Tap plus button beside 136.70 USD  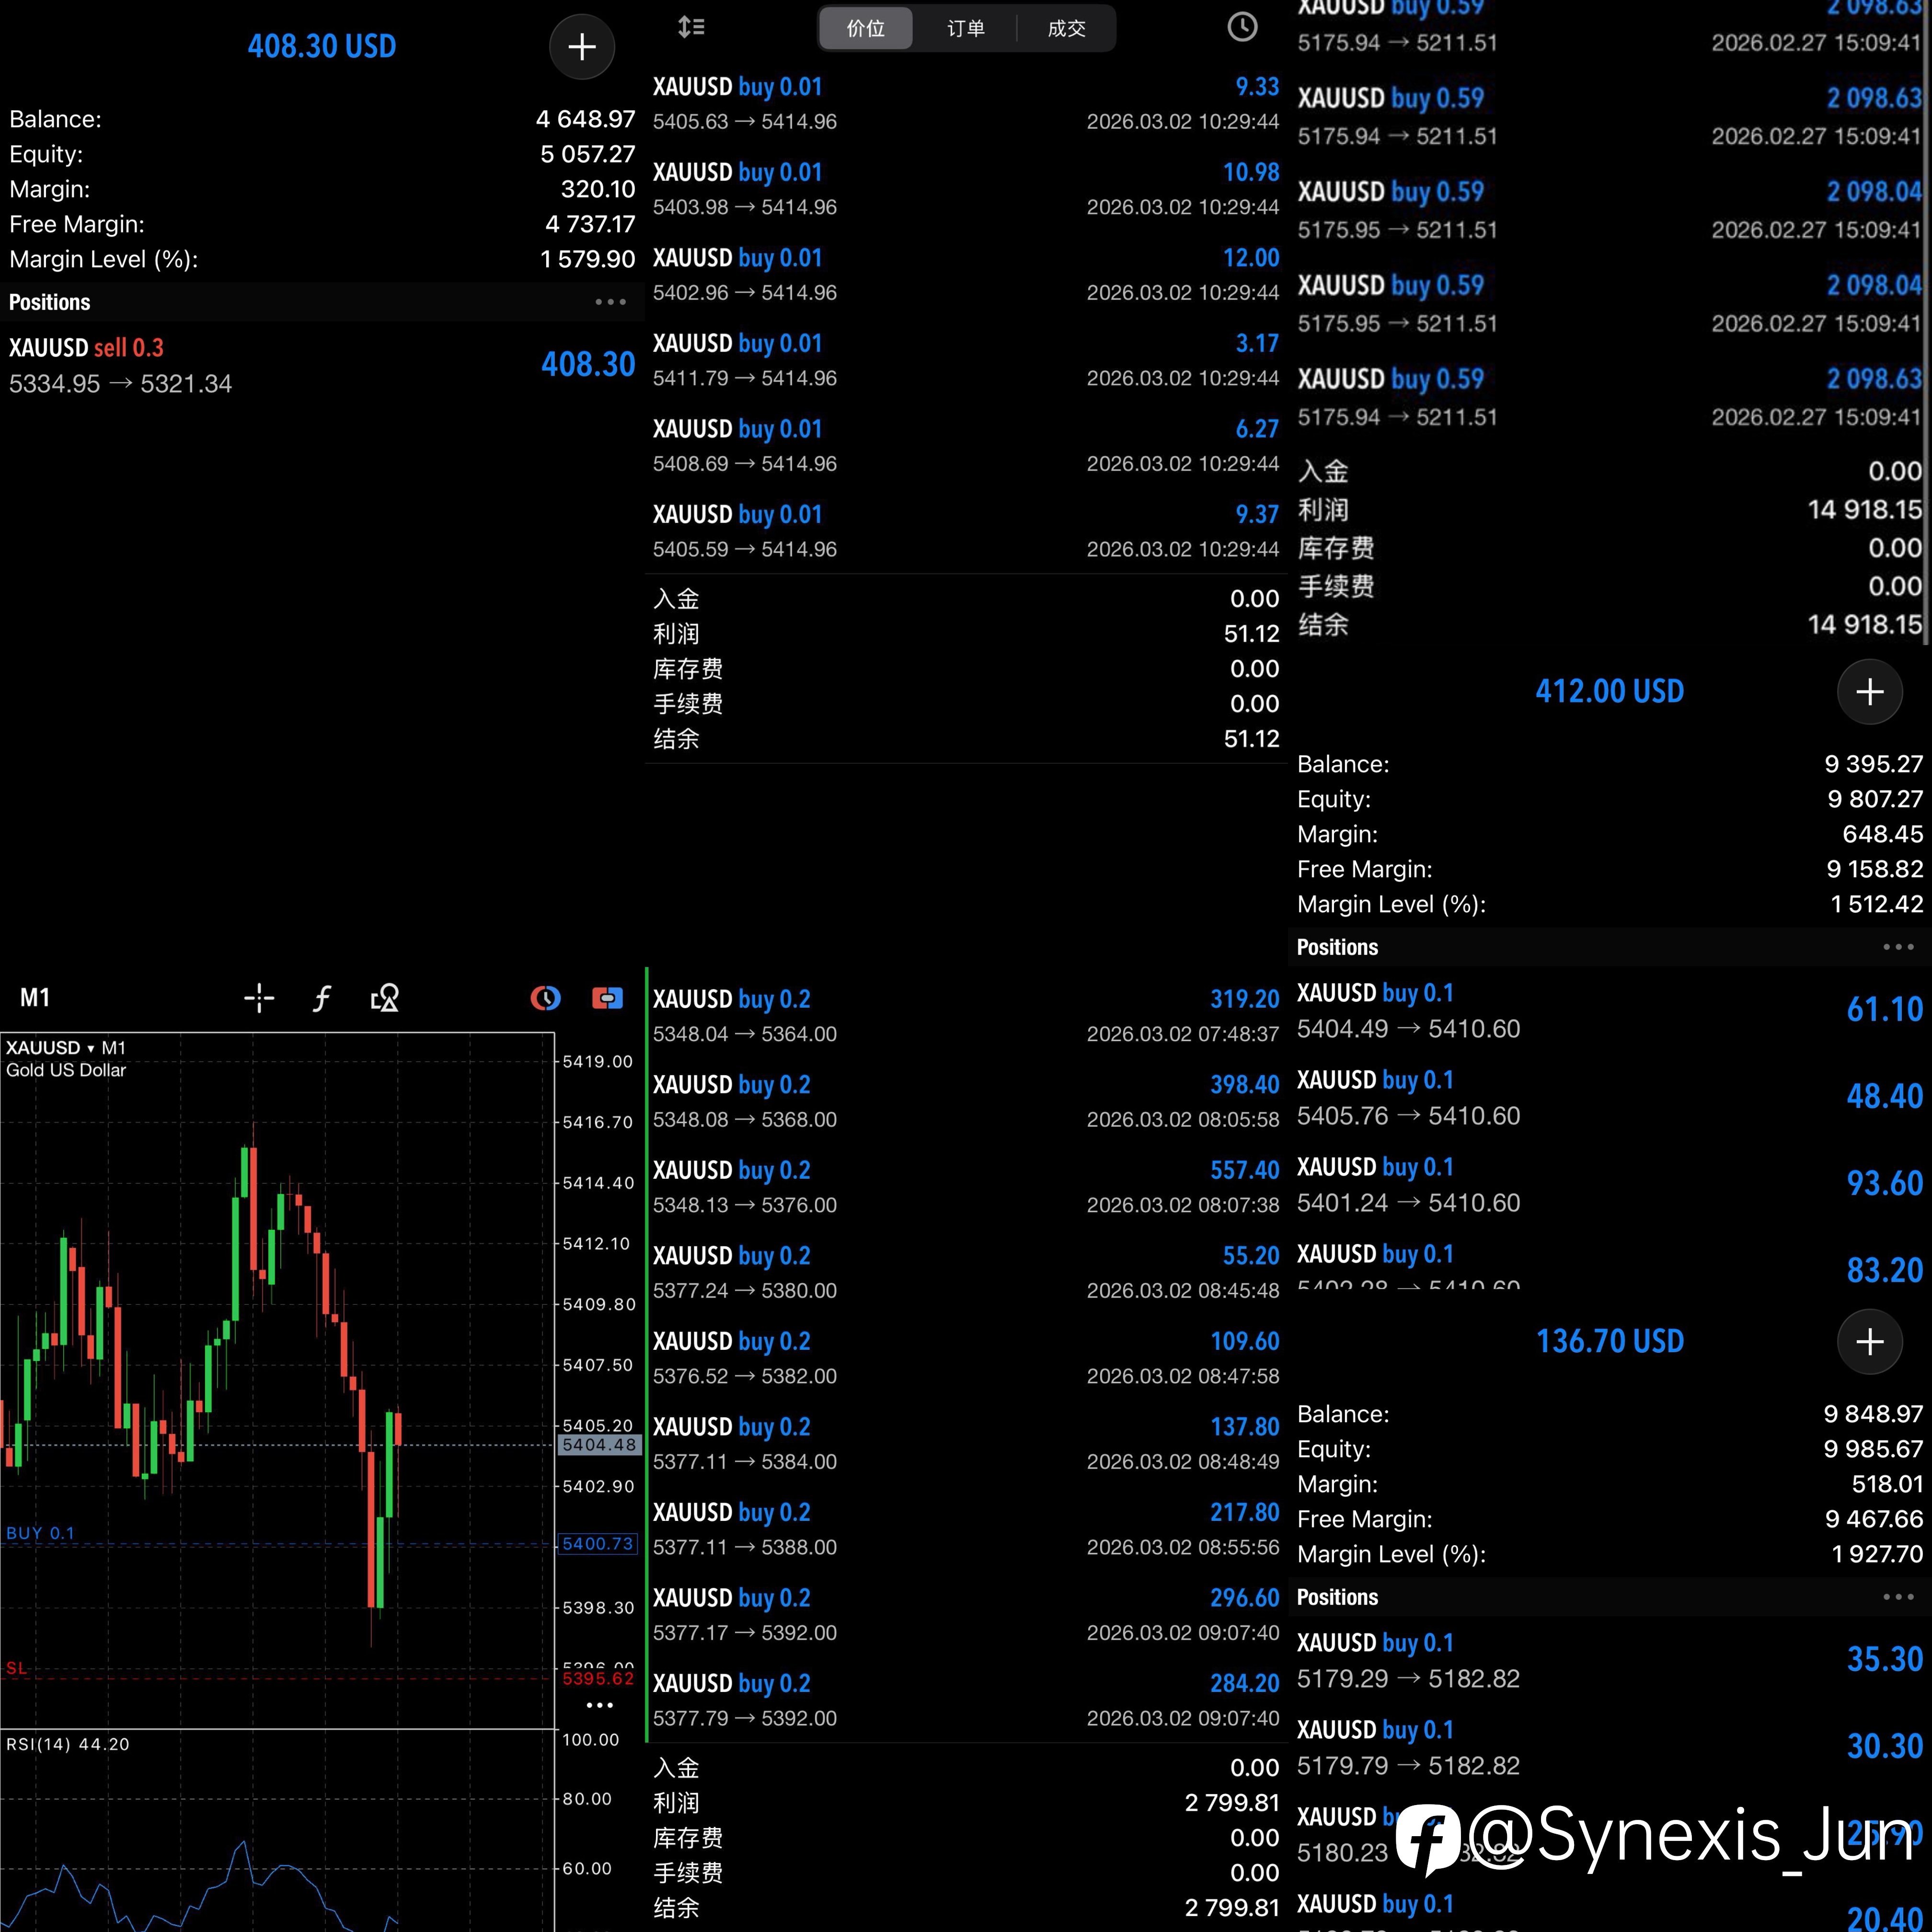(1869, 1342)
